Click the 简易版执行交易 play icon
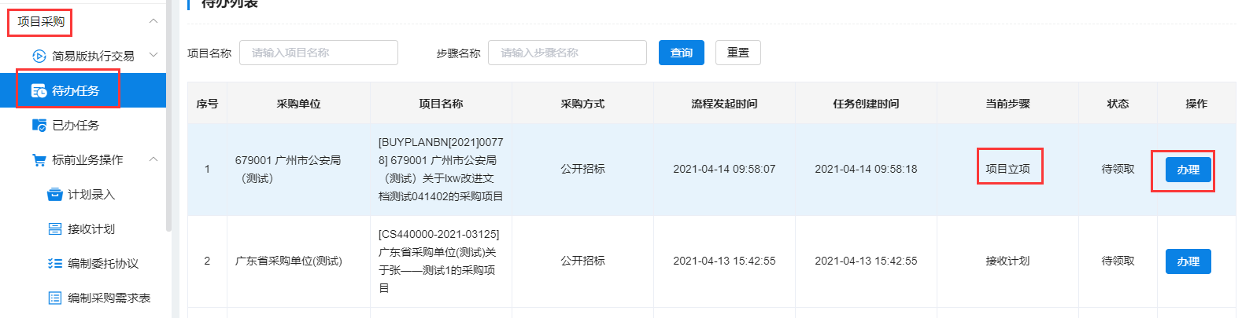The height and width of the screenshot is (318, 1242). (x=39, y=56)
